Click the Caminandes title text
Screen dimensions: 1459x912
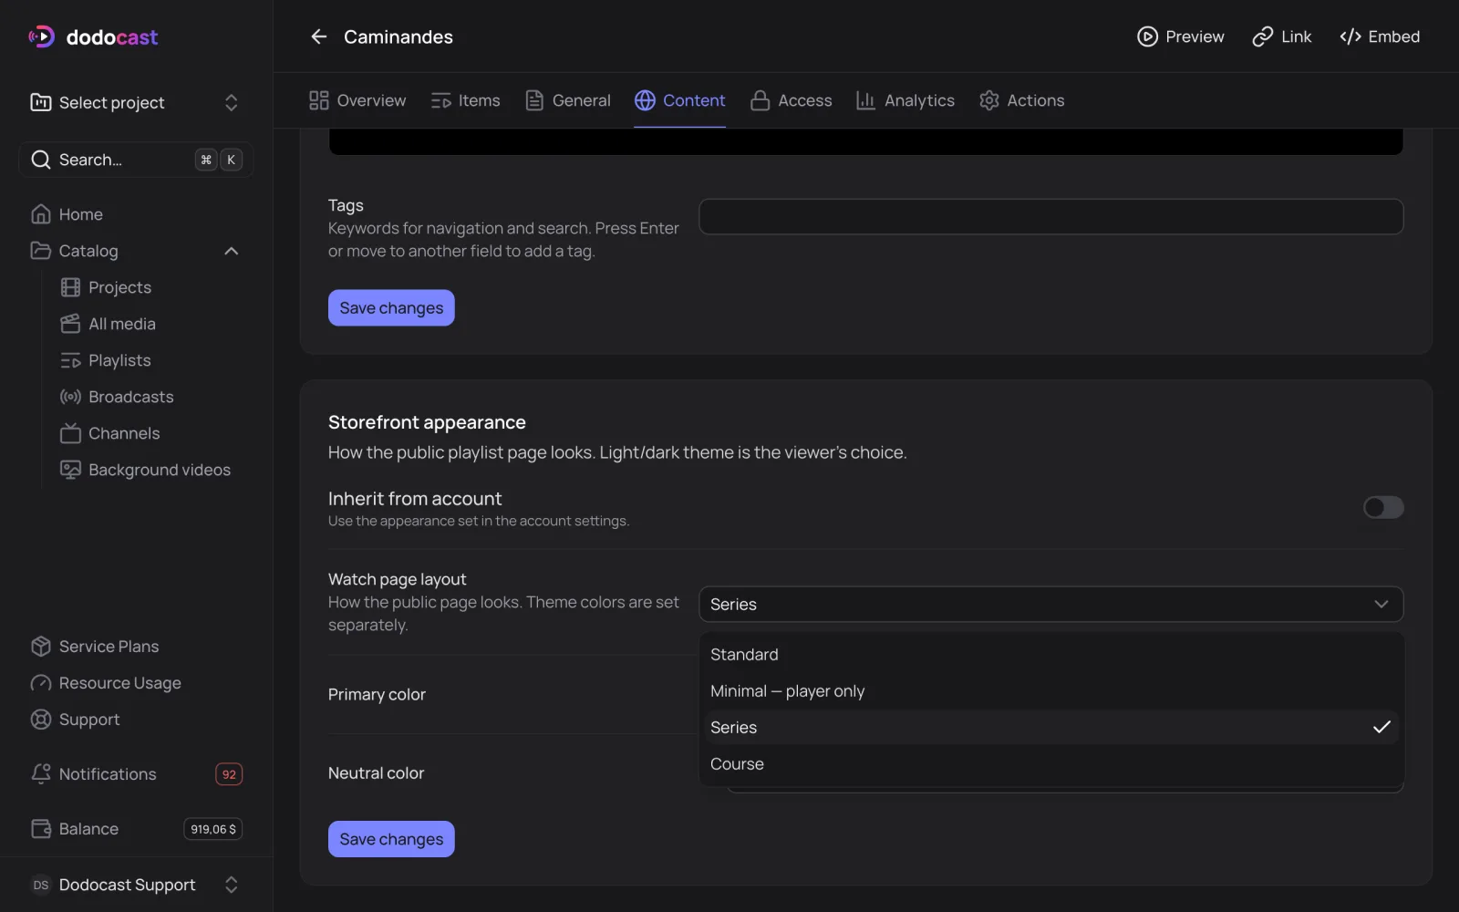[x=398, y=36]
